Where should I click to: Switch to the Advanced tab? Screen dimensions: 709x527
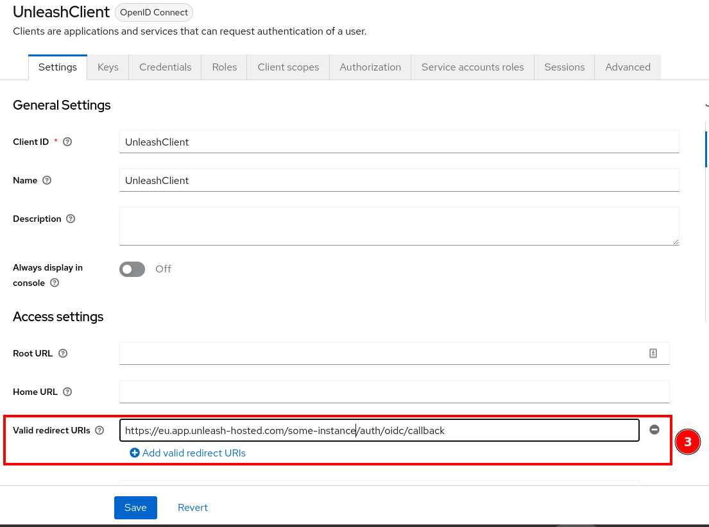628,67
